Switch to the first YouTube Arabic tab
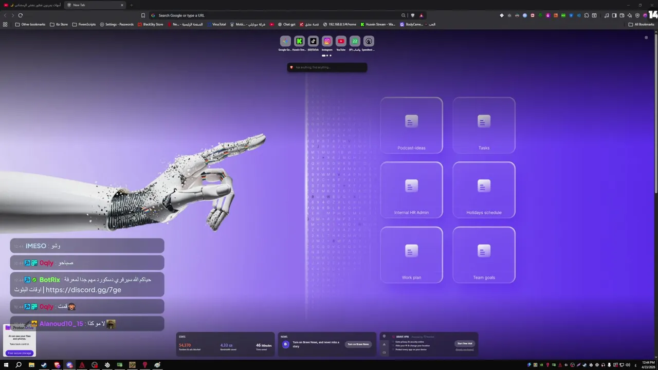Screen dimensions: 658x370 [x=32, y=5]
